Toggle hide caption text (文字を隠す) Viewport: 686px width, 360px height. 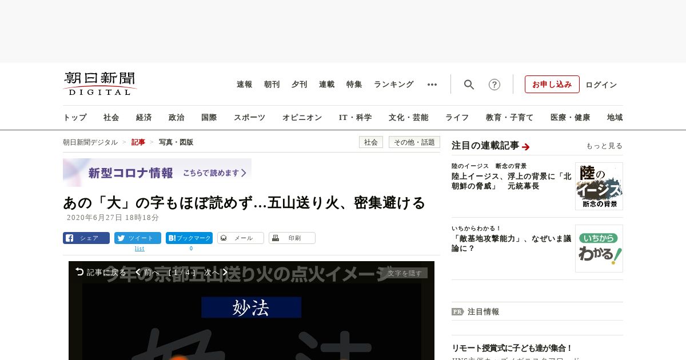[405, 273]
